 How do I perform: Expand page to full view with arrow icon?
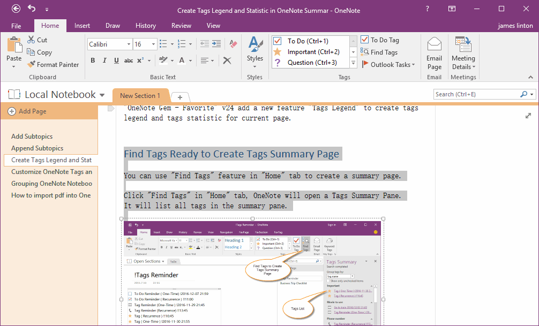(x=528, y=116)
